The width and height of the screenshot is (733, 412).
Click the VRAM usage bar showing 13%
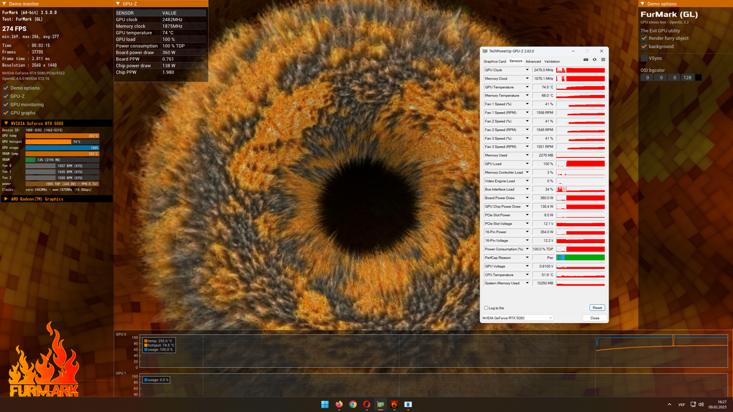(62, 160)
